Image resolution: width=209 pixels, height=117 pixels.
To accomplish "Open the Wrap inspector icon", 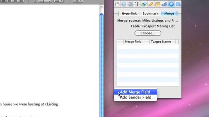I will (131, 4).
